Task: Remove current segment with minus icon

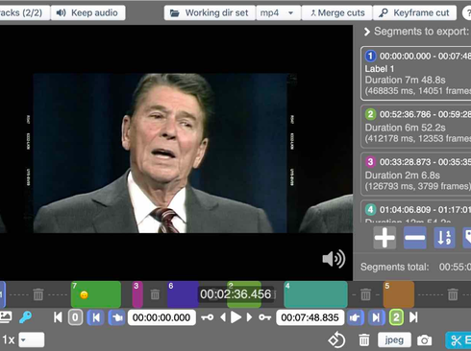Action: 414,238
